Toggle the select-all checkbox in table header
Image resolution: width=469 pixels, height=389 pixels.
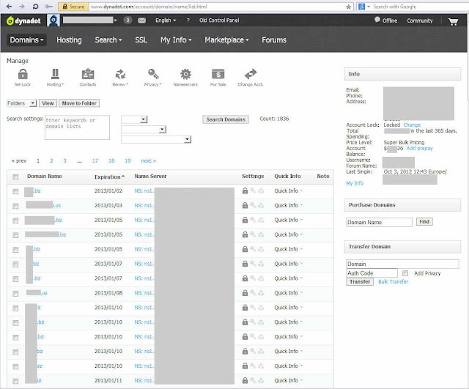point(15,177)
